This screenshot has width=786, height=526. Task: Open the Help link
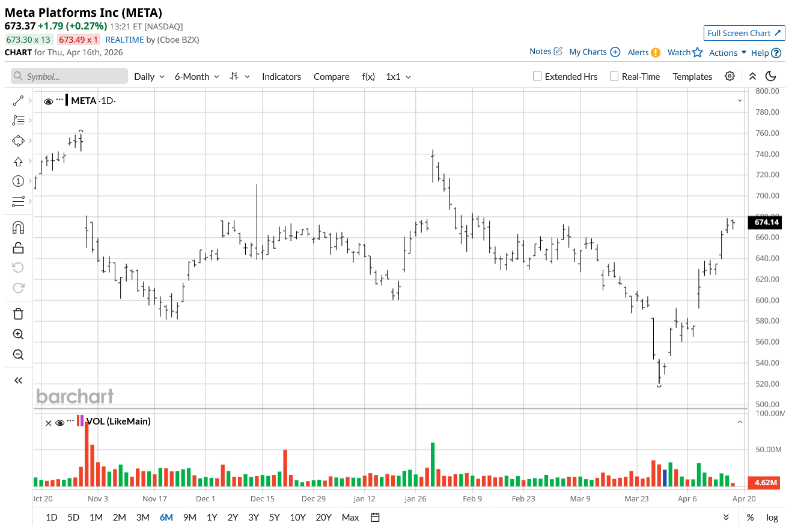click(766, 53)
